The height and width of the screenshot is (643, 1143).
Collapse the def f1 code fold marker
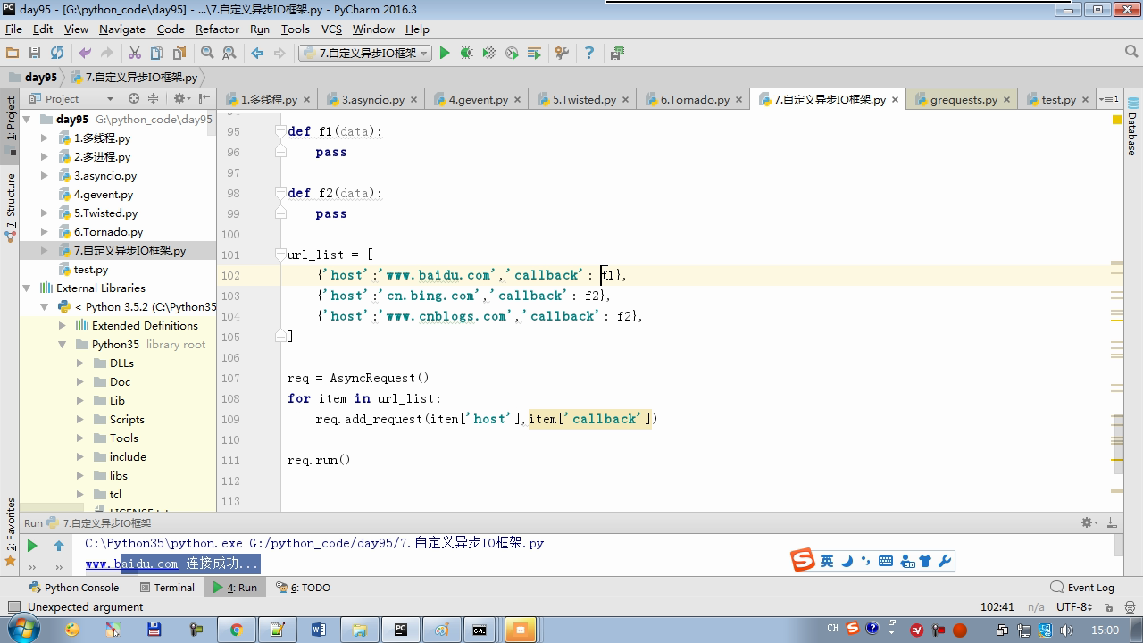click(x=280, y=131)
